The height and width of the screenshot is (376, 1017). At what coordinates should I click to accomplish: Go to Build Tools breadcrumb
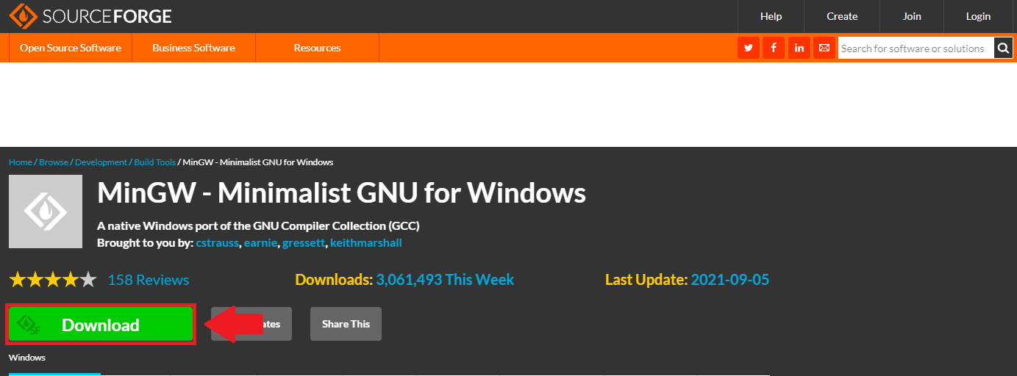pyautogui.click(x=154, y=162)
